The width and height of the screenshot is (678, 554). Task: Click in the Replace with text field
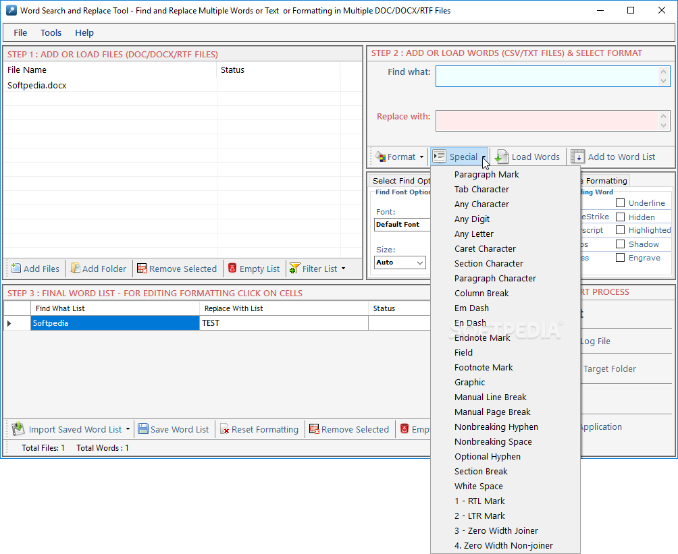coord(547,121)
